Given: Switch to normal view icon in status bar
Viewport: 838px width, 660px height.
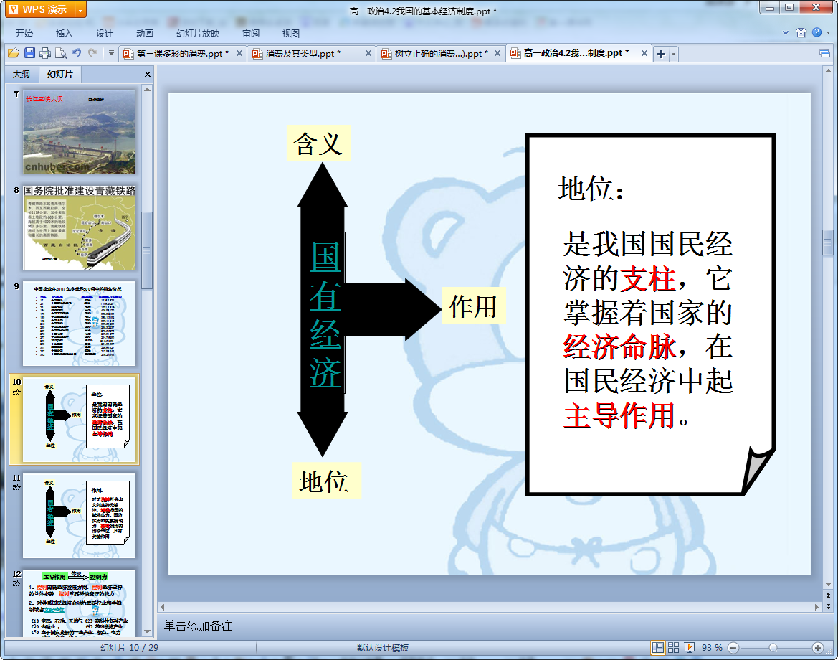Looking at the screenshot, I should pyautogui.click(x=658, y=648).
